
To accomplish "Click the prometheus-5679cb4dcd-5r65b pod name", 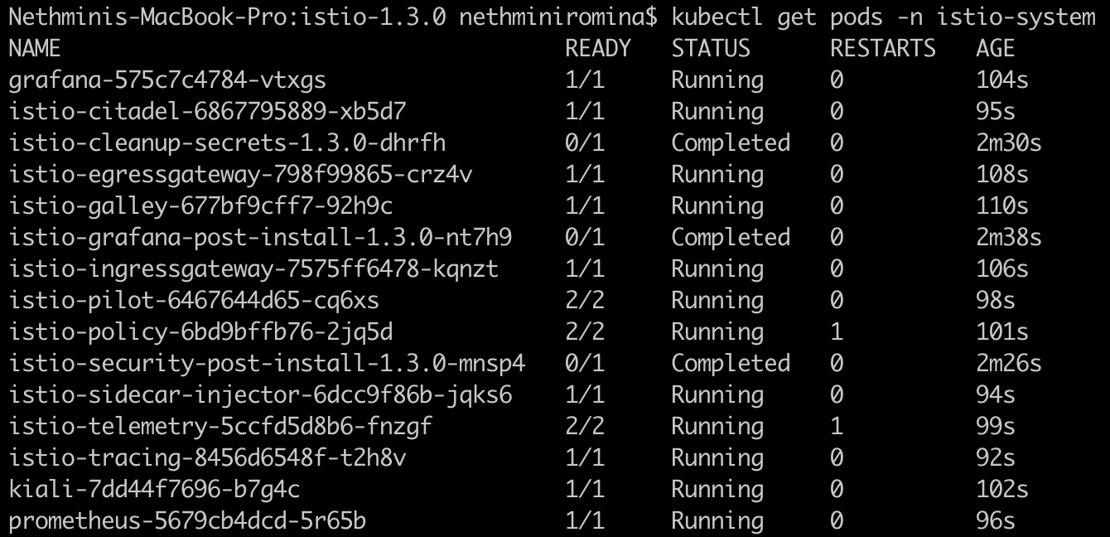I will (187, 521).
